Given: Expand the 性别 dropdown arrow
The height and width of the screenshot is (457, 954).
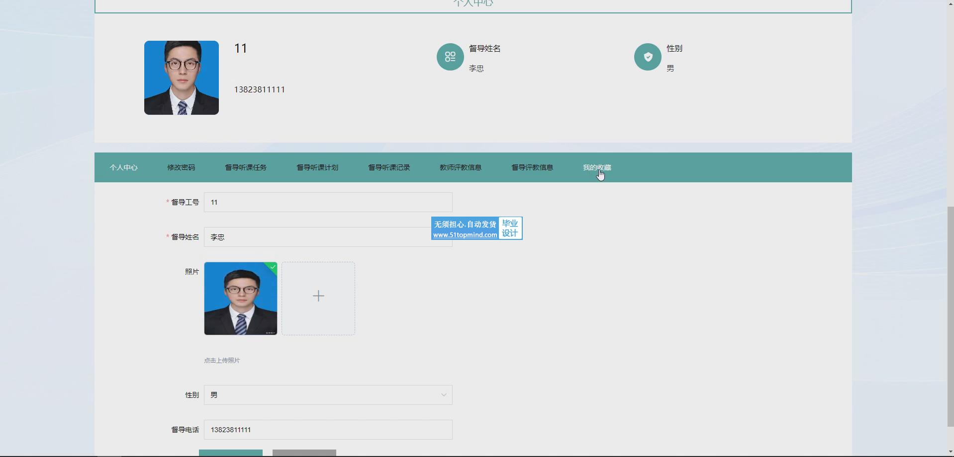Looking at the screenshot, I should [443, 395].
